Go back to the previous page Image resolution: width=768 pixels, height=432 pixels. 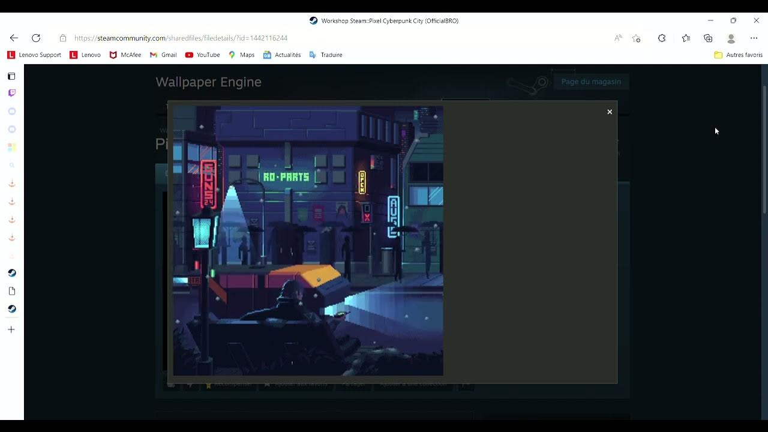point(14,38)
